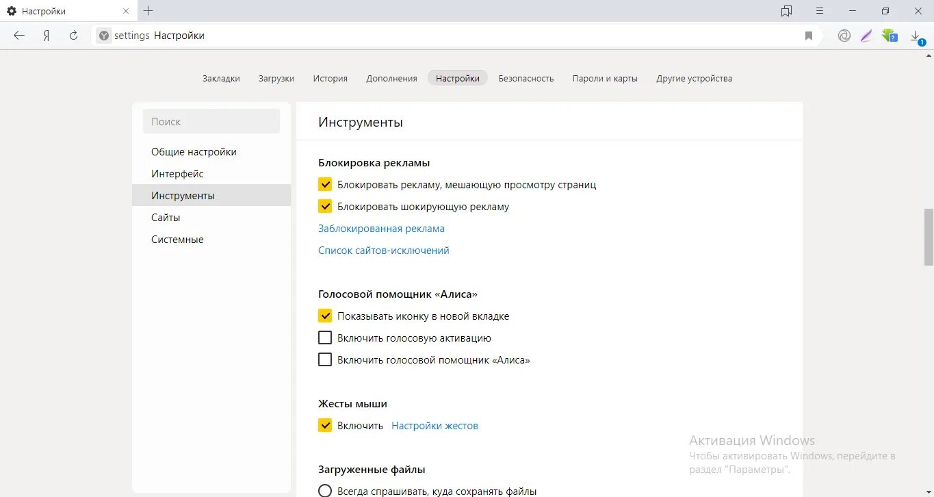The height and width of the screenshot is (497, 934).
Task: Click the vertical scrollbar thumb
Action: [929, 237]
